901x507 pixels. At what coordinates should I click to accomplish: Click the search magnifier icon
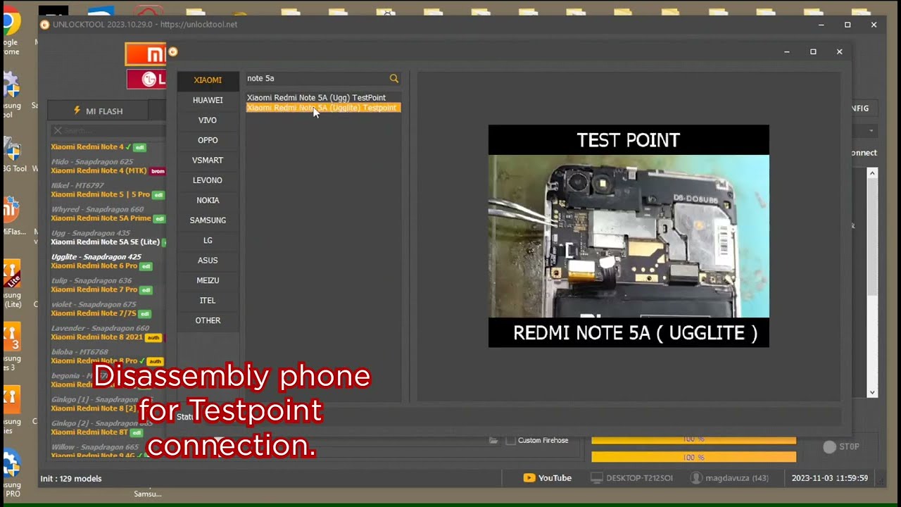click(x=394, y=79)
